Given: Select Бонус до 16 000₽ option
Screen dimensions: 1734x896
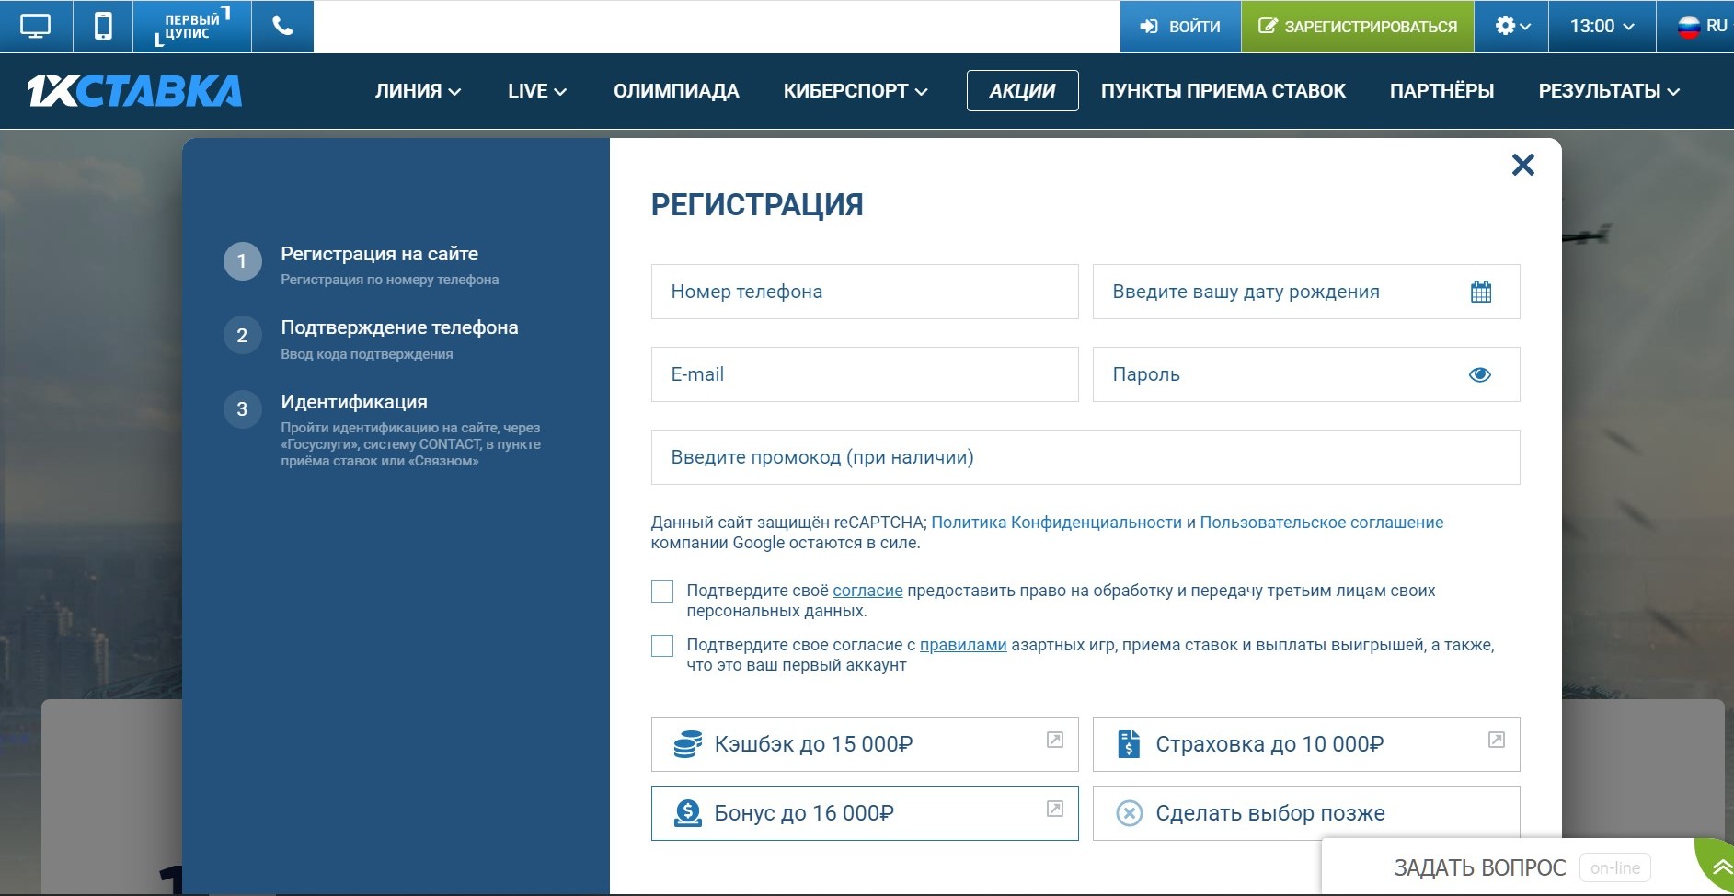Looking at the screenshot, I should point(865,813).
